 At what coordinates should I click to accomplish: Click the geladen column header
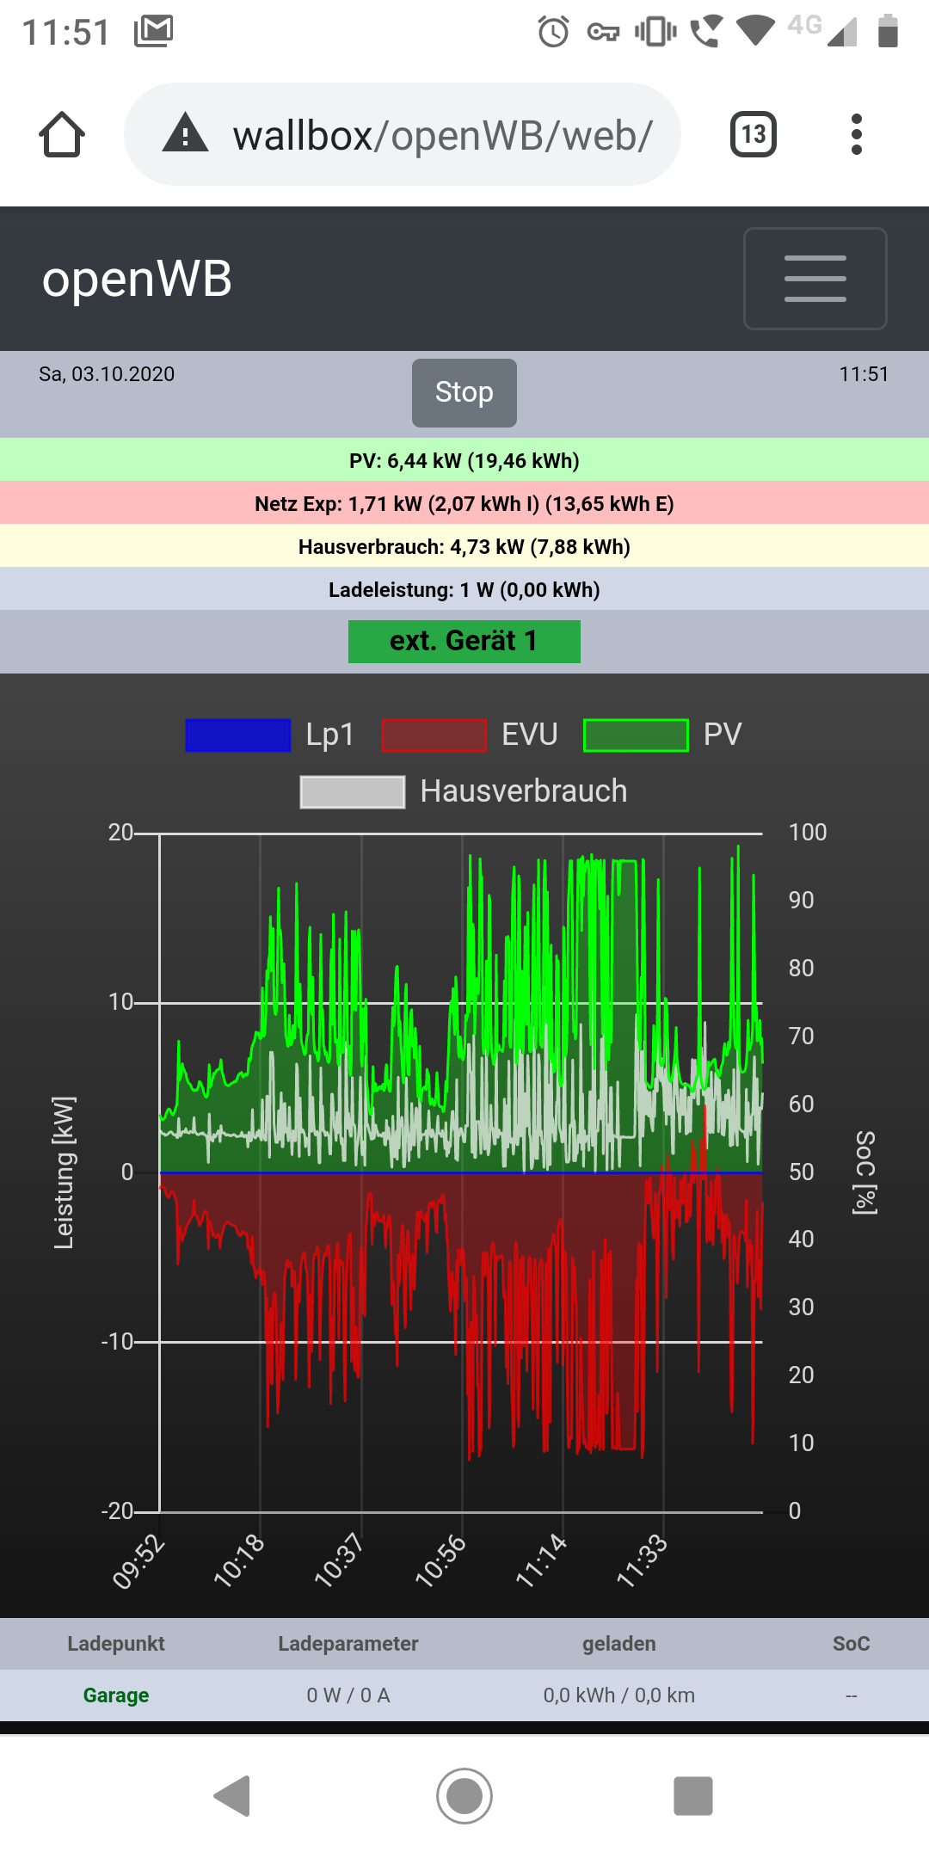pos(619,1644)
